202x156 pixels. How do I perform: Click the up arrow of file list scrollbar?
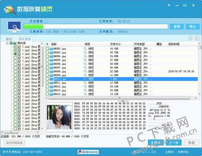click(200, 43)
